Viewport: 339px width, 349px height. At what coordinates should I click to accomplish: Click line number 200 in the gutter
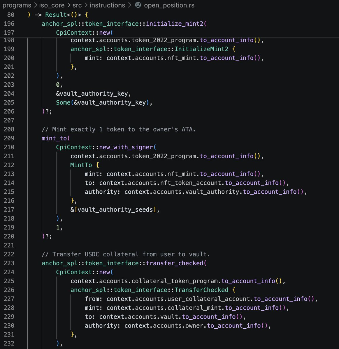click(x=9, y=58)
